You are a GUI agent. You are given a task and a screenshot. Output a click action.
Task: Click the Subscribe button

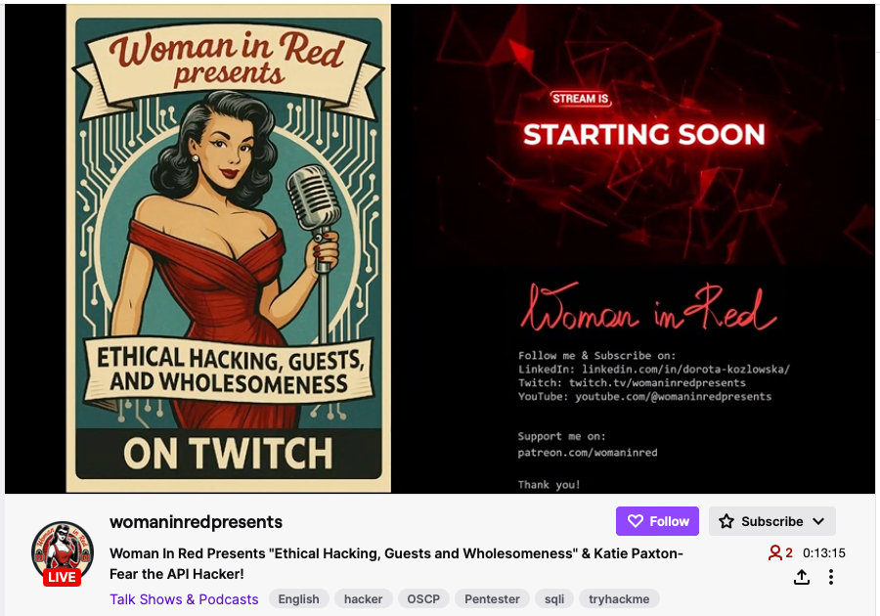tap(771, 521)
